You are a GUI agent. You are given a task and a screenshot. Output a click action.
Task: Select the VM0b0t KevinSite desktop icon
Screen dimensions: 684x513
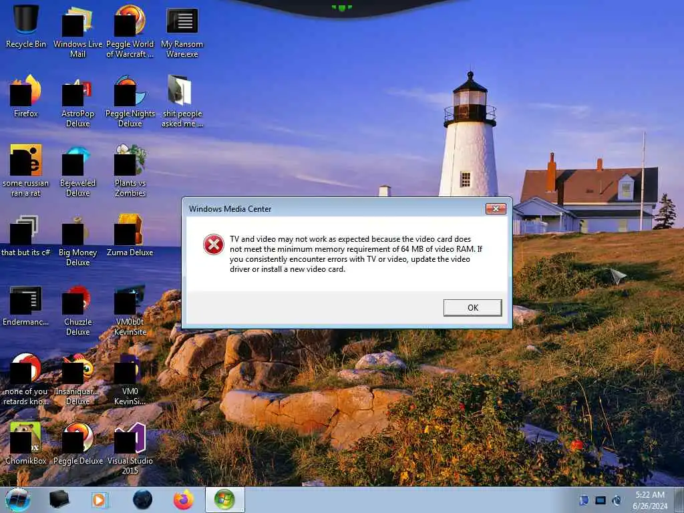130,310
